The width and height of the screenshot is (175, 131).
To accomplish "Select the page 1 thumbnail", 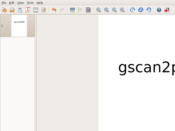I will [19, 26].
